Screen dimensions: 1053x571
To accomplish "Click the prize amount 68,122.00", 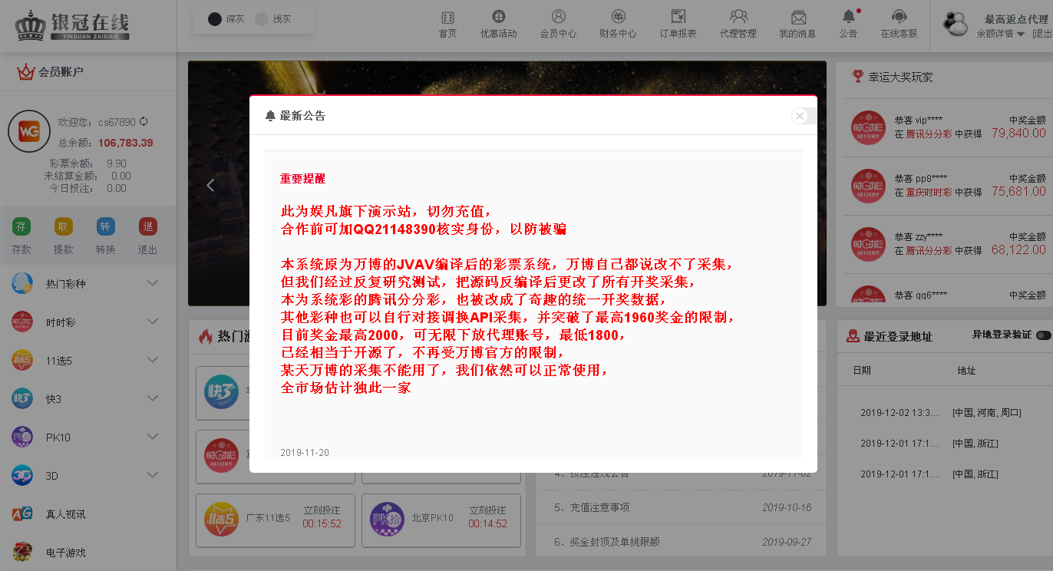I will click(1018, 250).
